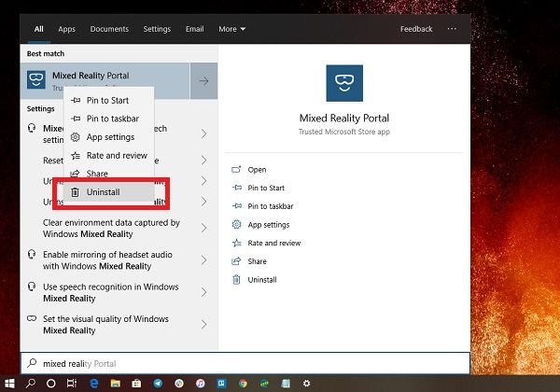Click Open in the right details pane
Image resolution: width=560 pixels, height=392 pixels.
[x=257, y=170]
